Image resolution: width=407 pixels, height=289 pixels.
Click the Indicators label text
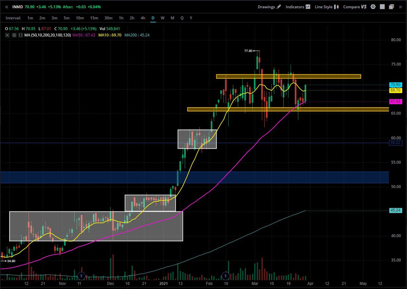[x=295, y=6]
